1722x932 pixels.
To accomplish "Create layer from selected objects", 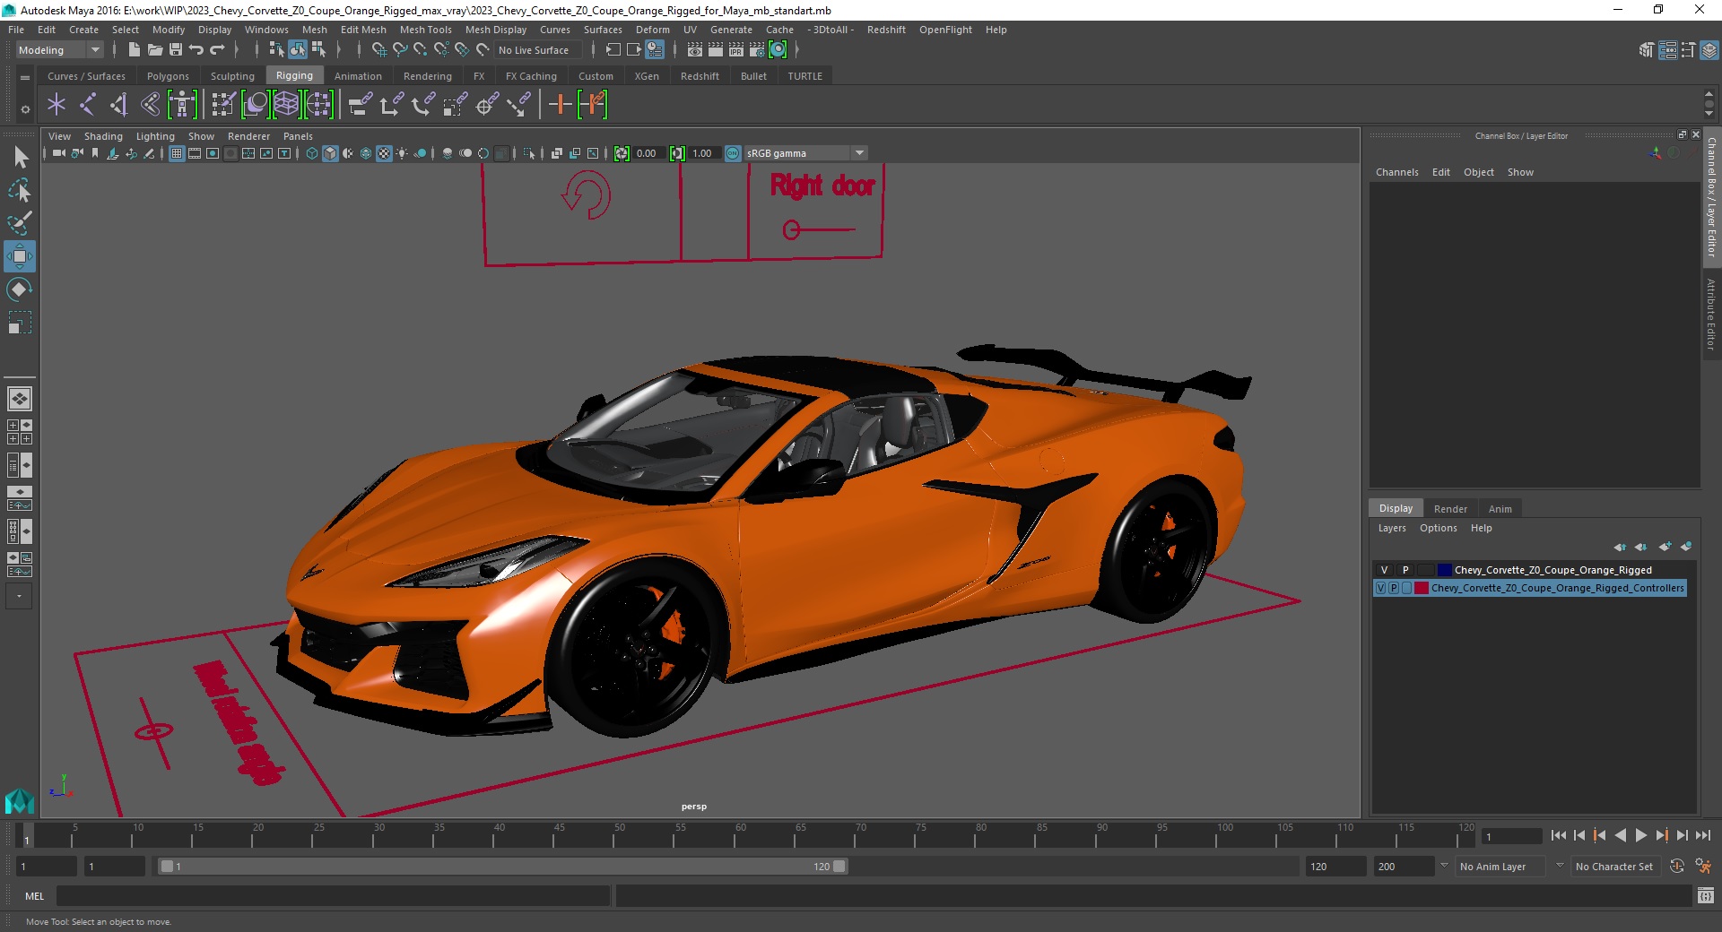I will [x=1686, y=547].
